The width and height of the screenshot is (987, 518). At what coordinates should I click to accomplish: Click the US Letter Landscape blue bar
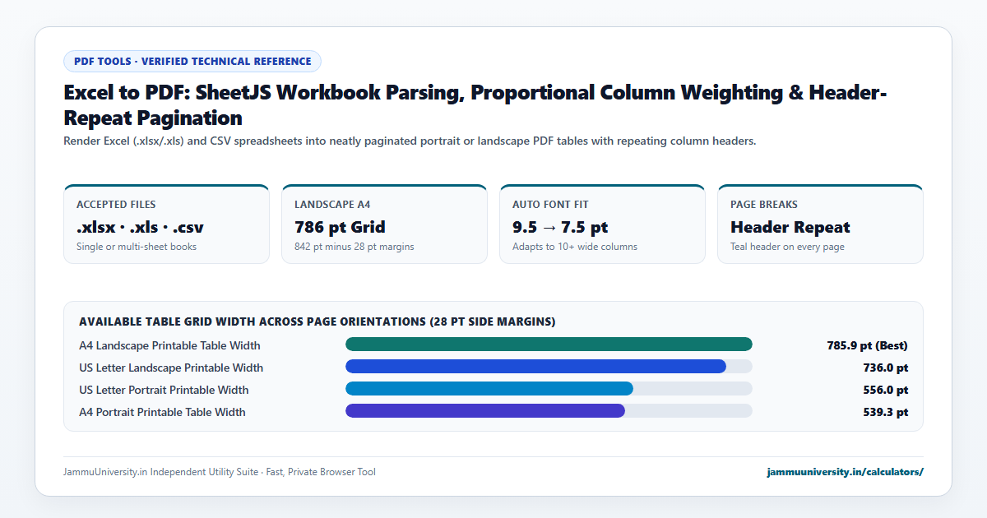535,367
